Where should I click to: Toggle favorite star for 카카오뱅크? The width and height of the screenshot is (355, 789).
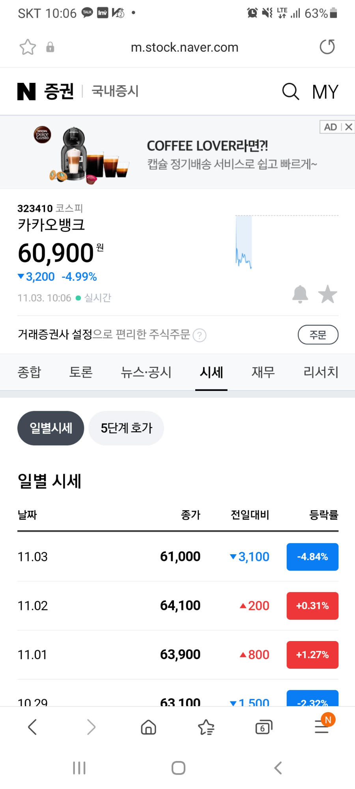[327, 294]
